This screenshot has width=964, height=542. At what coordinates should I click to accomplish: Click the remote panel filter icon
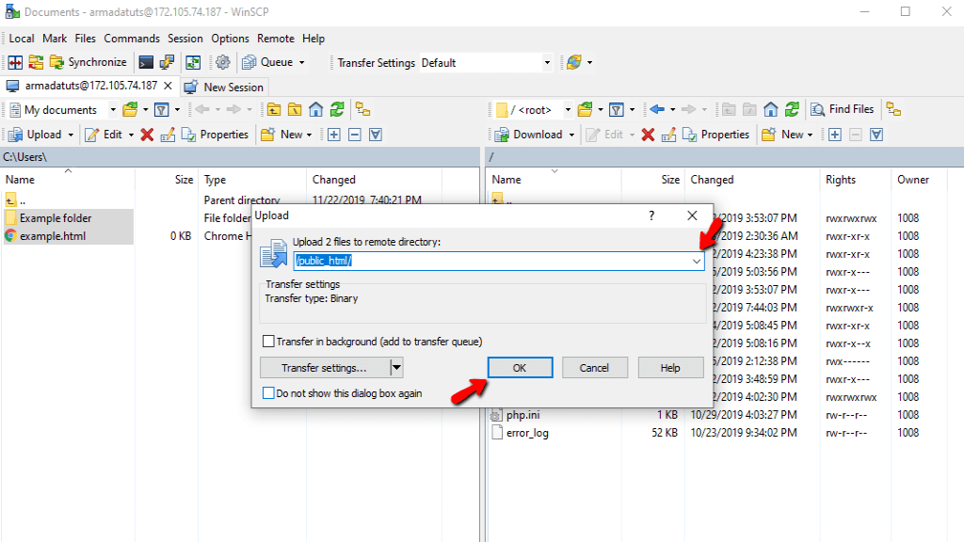pyautogui.click(x=617, y=109)
